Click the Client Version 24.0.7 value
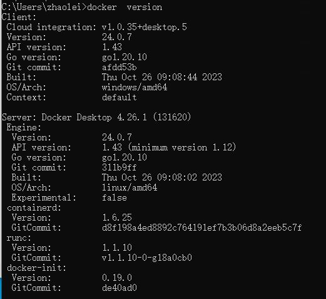 point(117,37)
